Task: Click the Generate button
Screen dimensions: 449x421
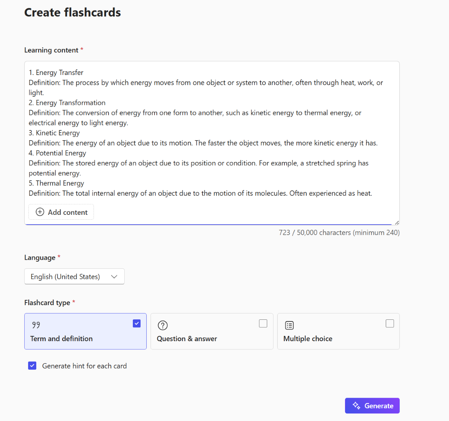Action: pos(372,406)
